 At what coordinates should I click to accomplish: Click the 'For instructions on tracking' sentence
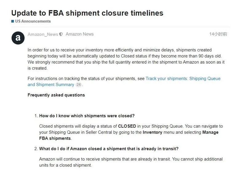pos(86,78)
